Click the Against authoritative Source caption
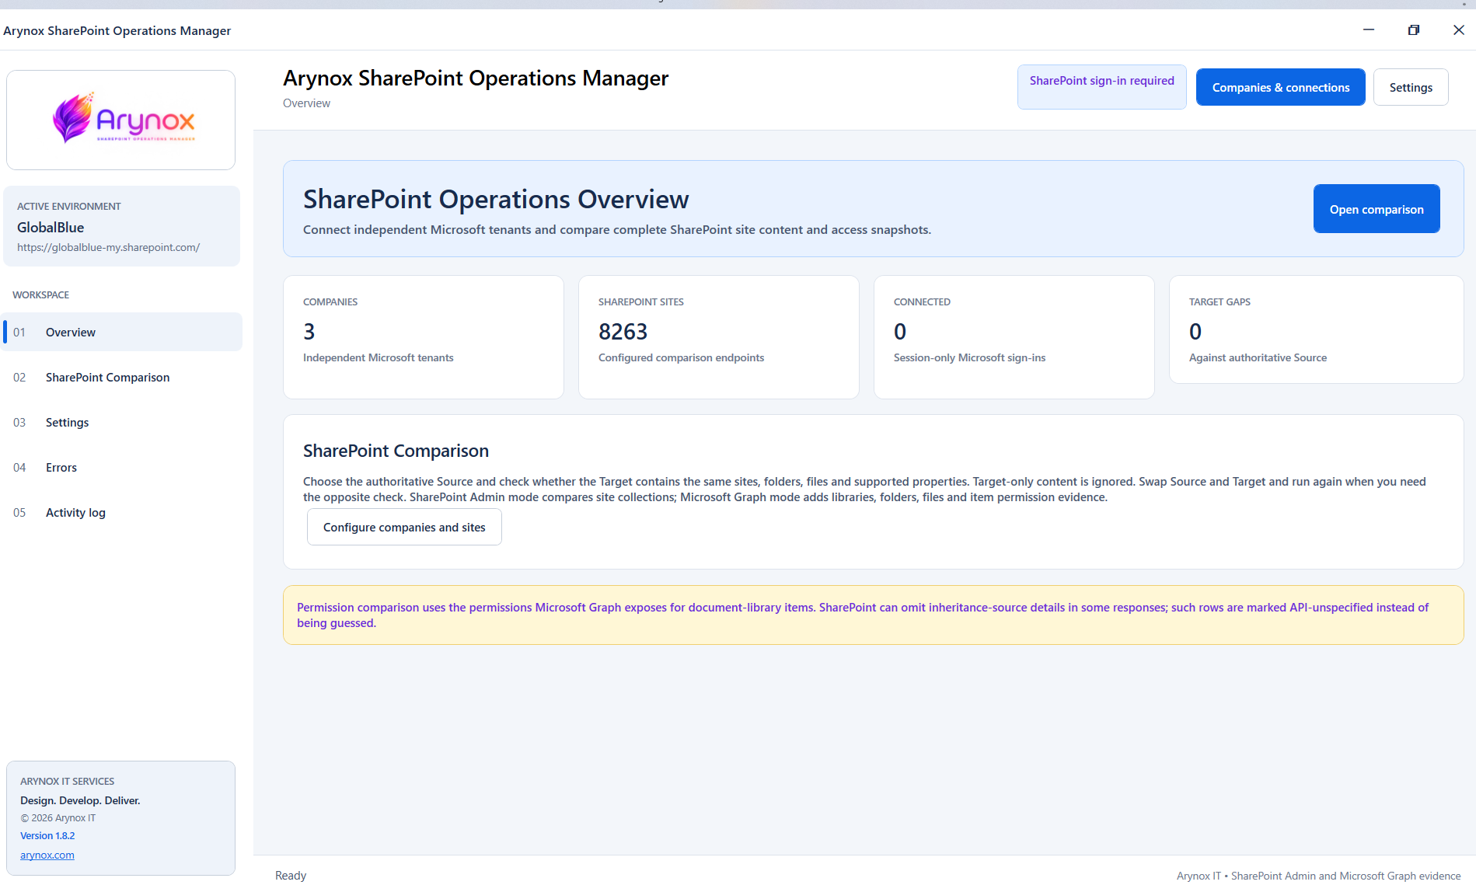1476x892 pixels. tap(1258, 357)
